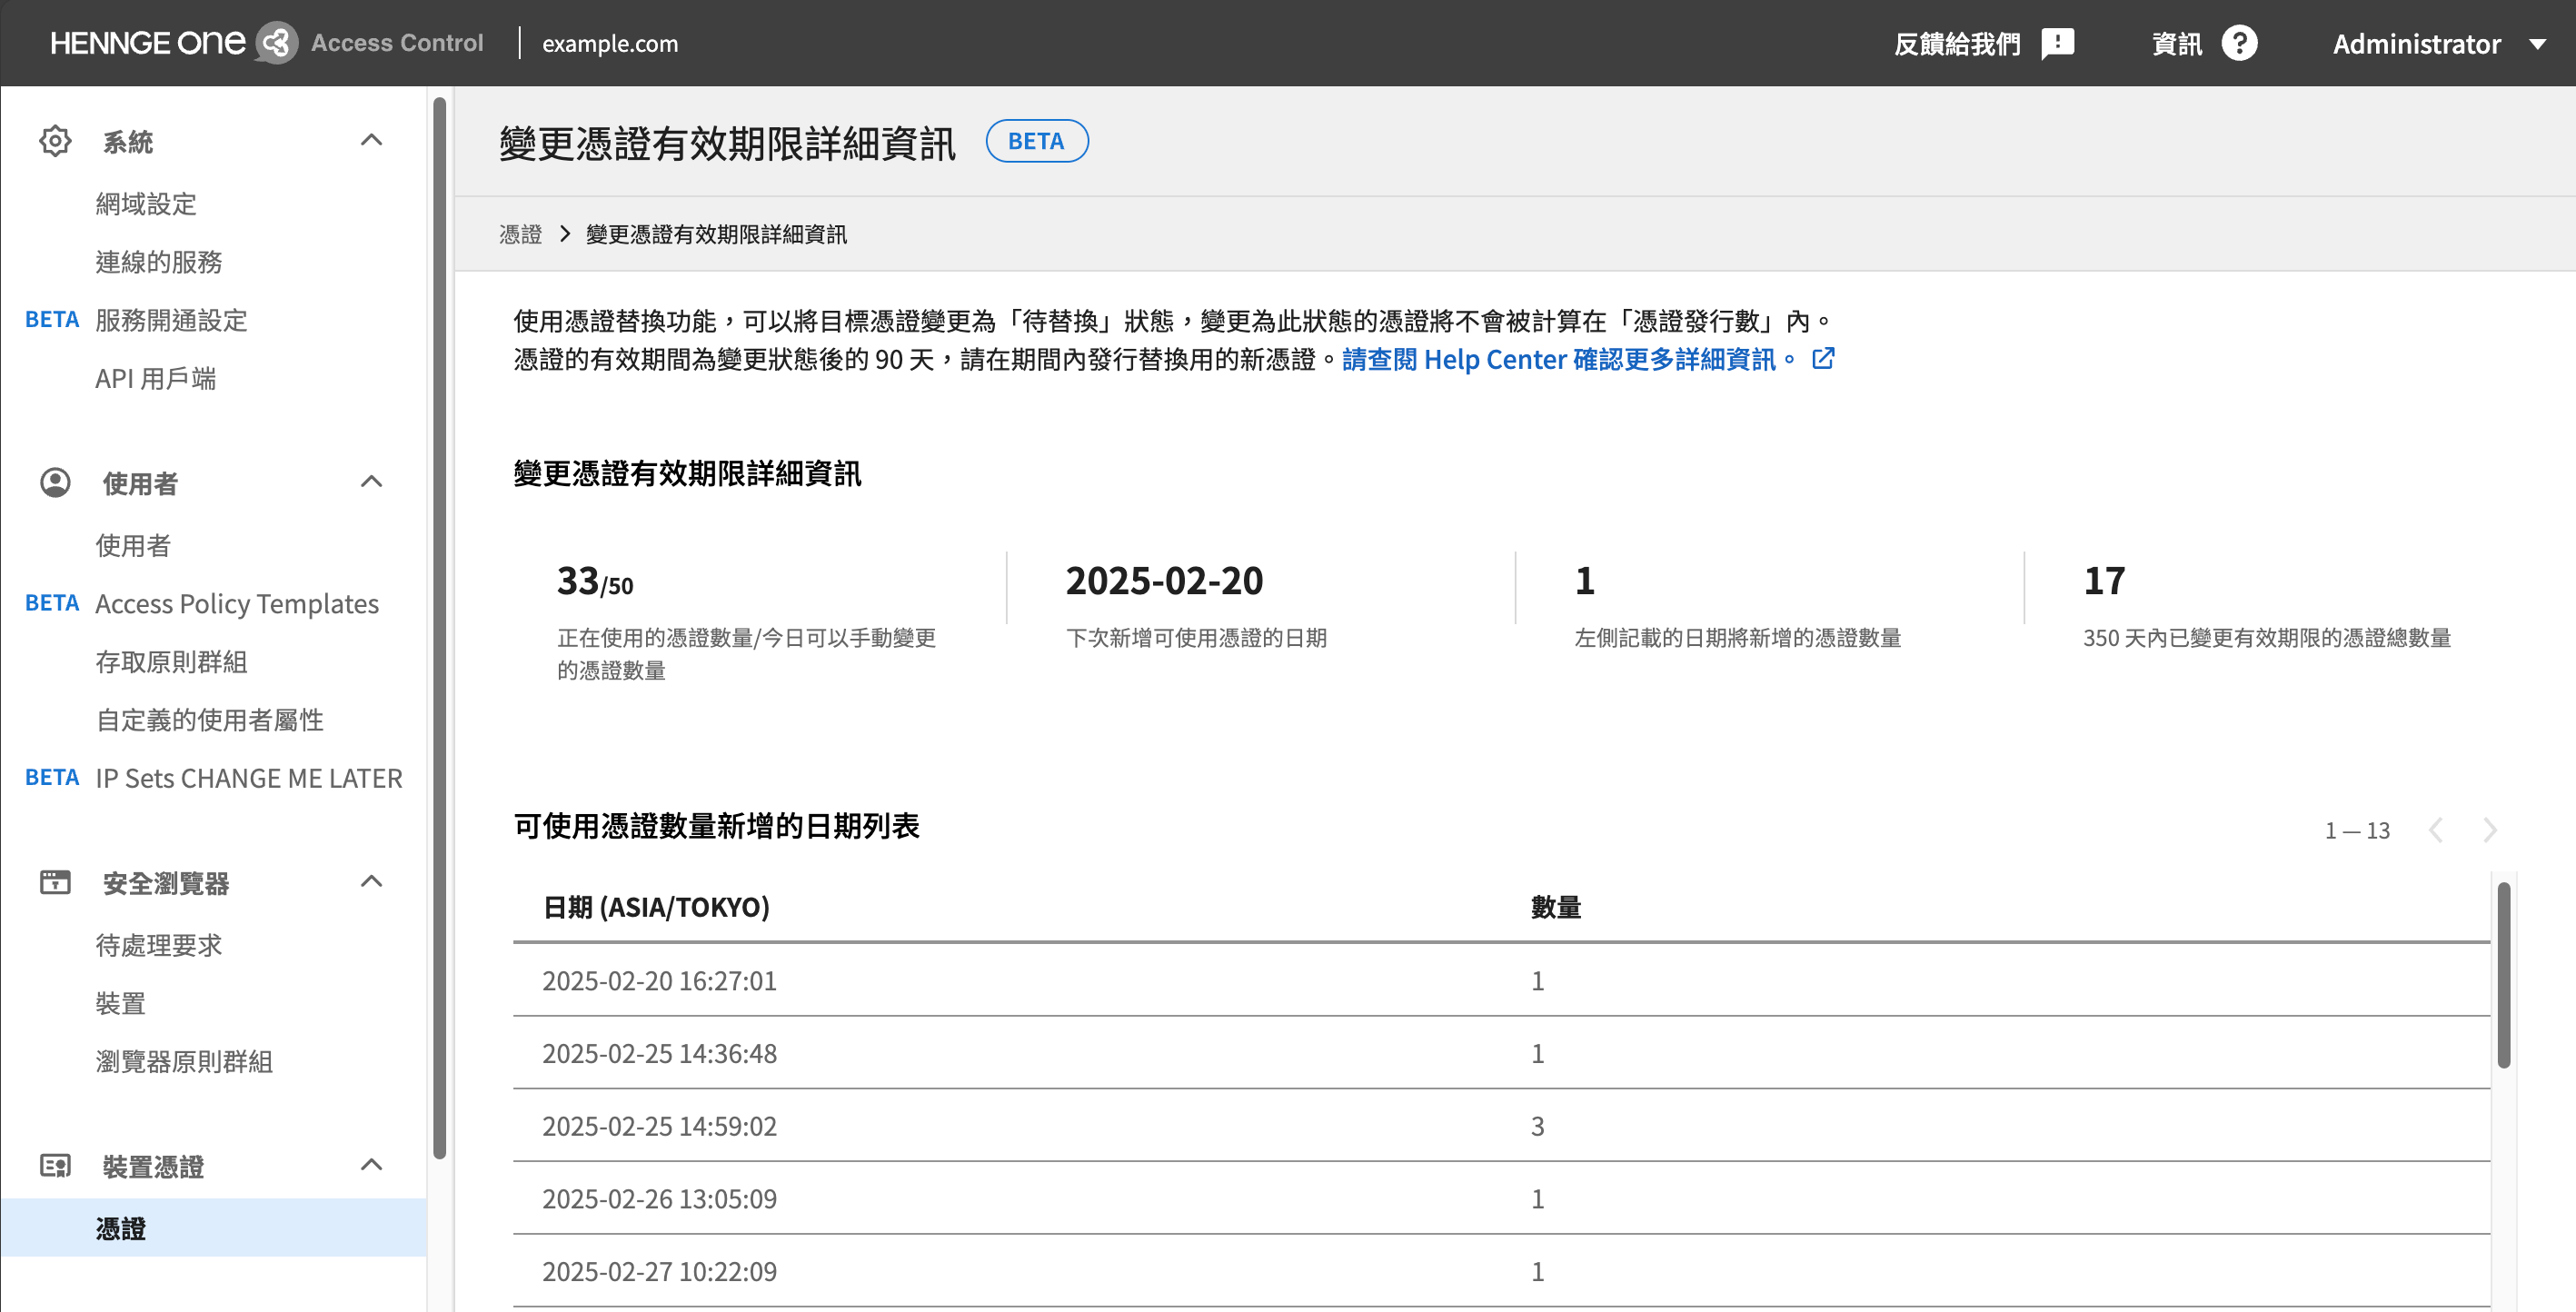Select the row 2025-02-26 13:05:09
The image size is (2576, 1312).
tap(1501, 1198)
